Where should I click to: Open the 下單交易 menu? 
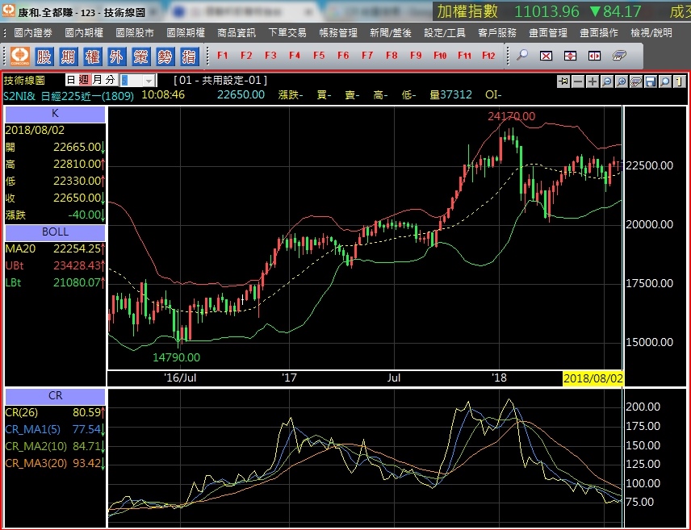pos(287,32)
